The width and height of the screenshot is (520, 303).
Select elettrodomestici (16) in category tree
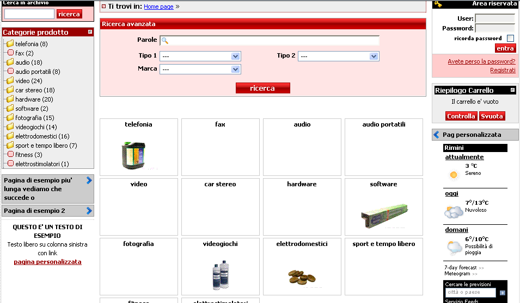pos(42,136)
